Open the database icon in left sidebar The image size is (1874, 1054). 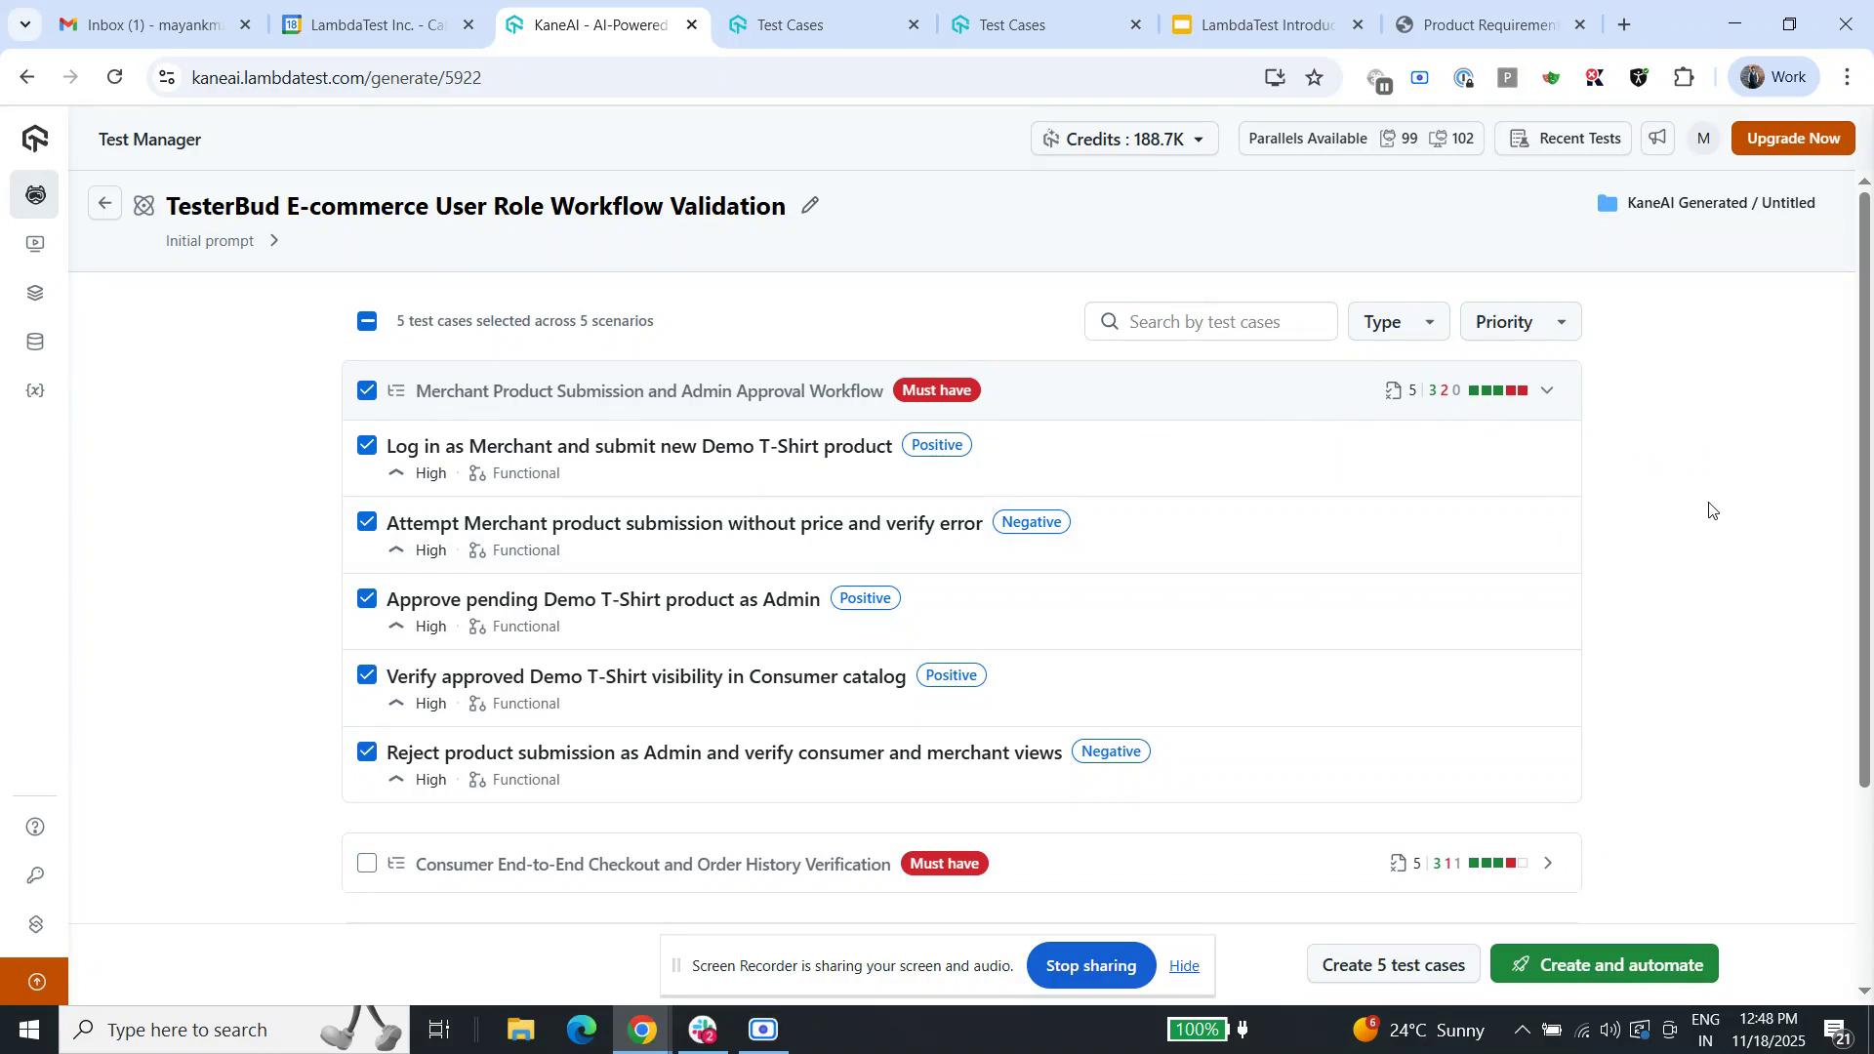click(x=35, y=342)
